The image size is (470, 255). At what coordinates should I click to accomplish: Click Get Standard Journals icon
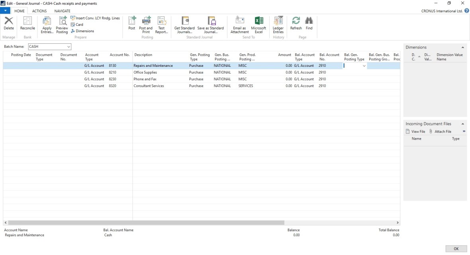pos(184,24)
